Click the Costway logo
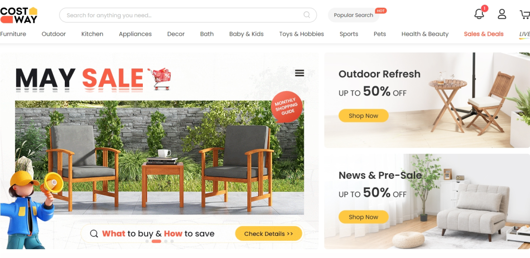530x258 pixels. pyautogui.click(x=19, y=15)
